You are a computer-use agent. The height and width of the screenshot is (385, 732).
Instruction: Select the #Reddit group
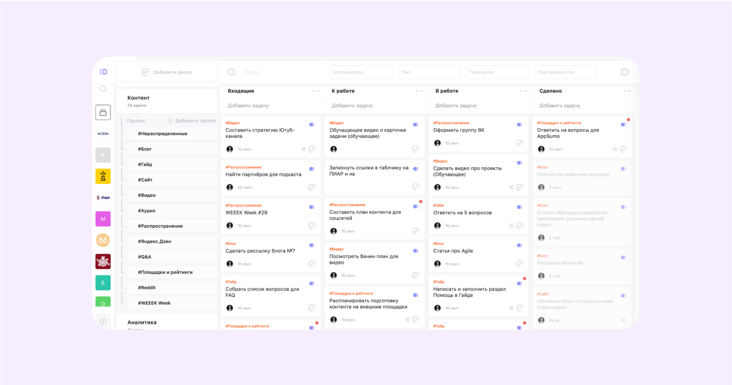click(x=172, y=287)
